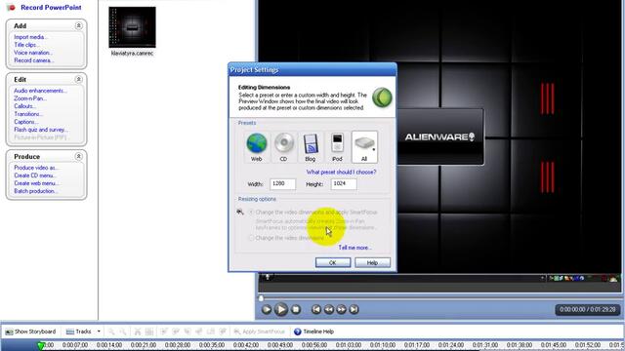Click the timeline zoom-out magnifier icon
625x351 pixels.
[123, 331]
